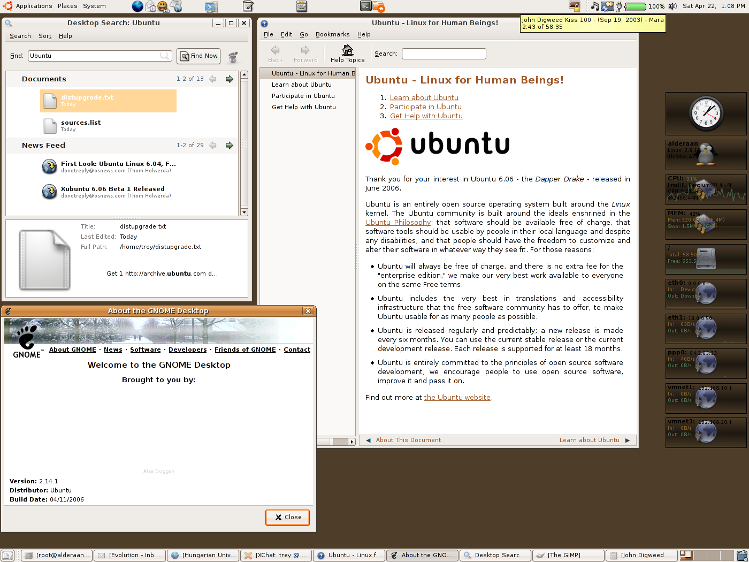Image resolution: width=749 pixels, height=562 pixels.
Task: Click the Ubuntu logo Applications icon
Action: [8, 6]
